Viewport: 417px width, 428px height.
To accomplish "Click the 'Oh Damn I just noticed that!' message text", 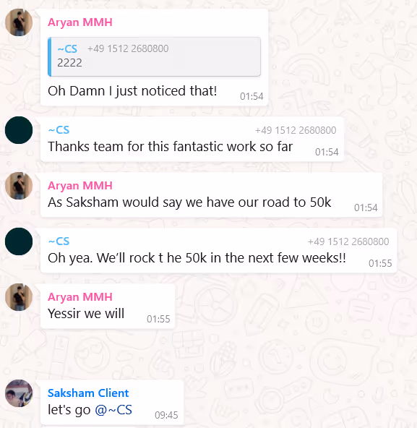I will (132, 91).
